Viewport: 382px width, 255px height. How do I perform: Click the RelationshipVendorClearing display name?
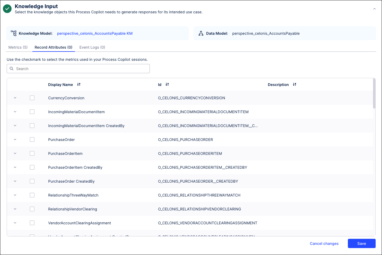coord(73,209)
